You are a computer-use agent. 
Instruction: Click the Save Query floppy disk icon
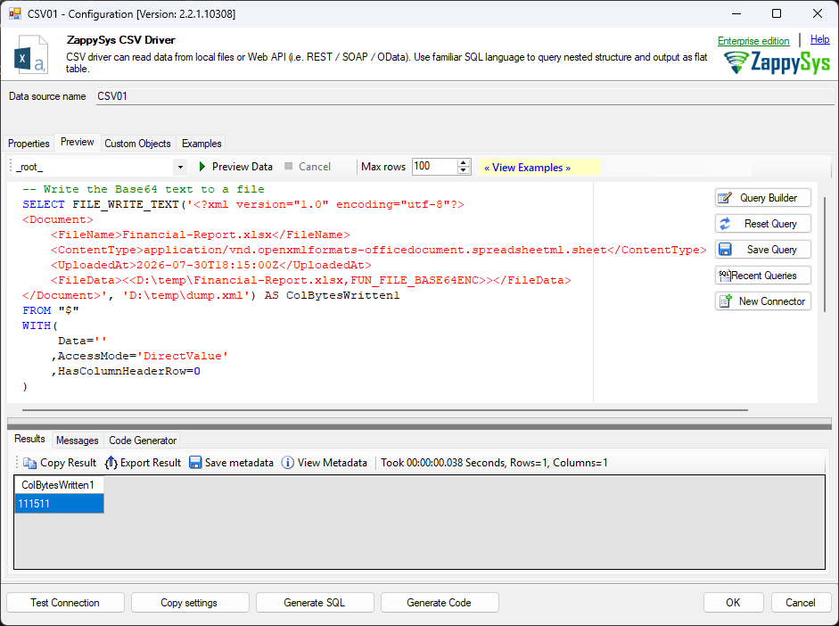click(725, 250)
